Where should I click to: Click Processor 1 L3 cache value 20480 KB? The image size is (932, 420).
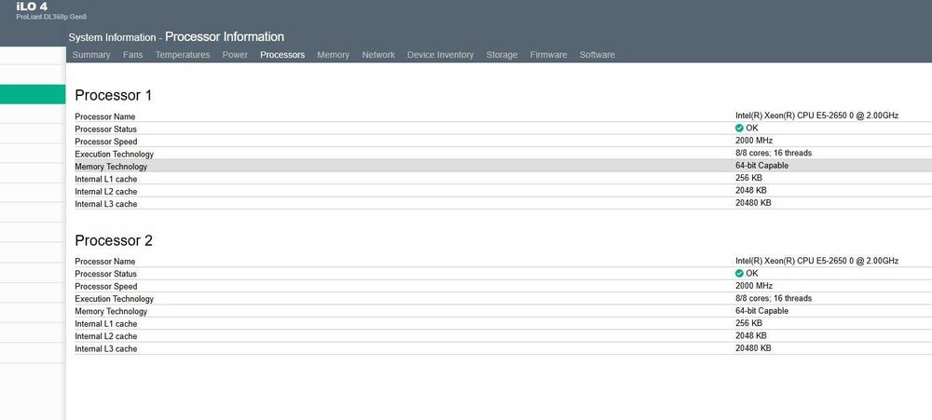(753, 203)
